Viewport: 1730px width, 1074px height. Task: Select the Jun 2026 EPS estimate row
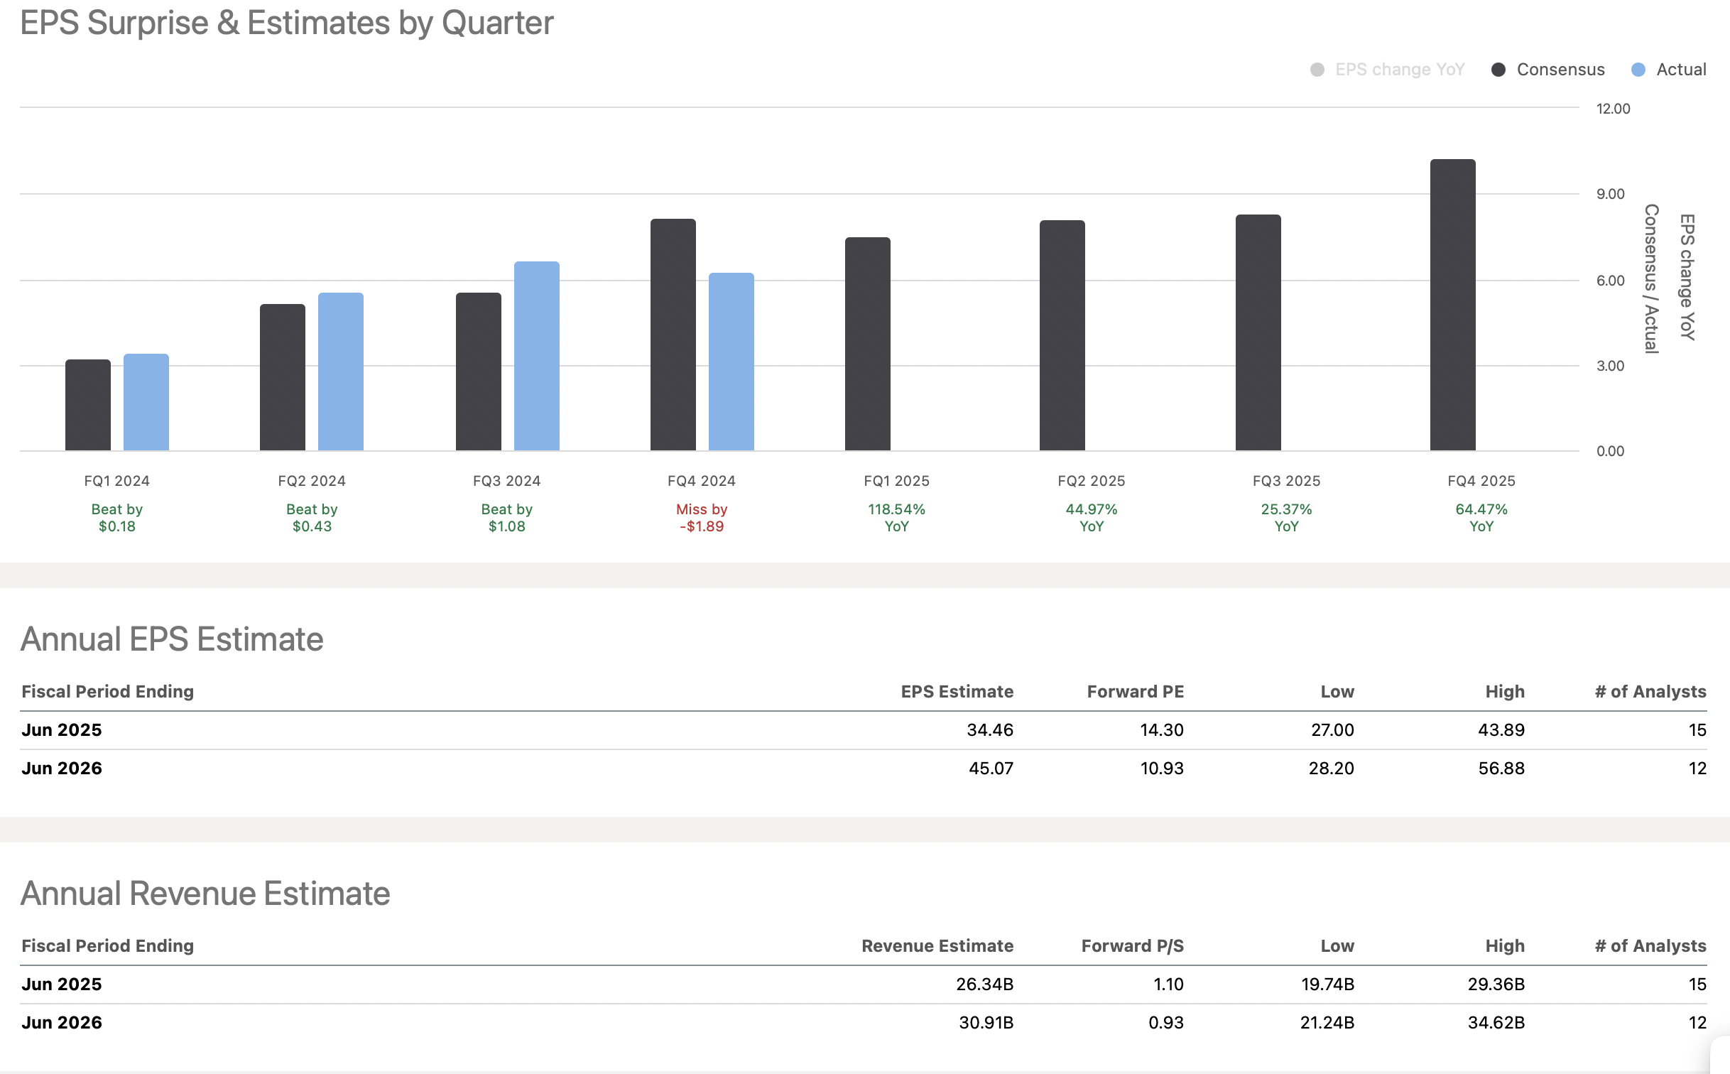pos(62,768)
